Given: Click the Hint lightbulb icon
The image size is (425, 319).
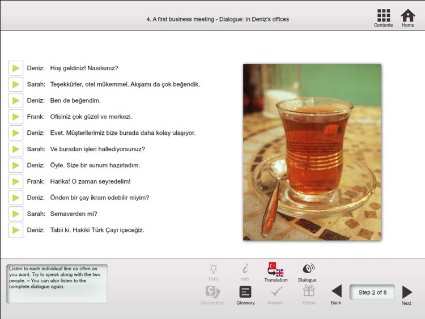Looking at the screenshot, I should (x=213, y=272).
